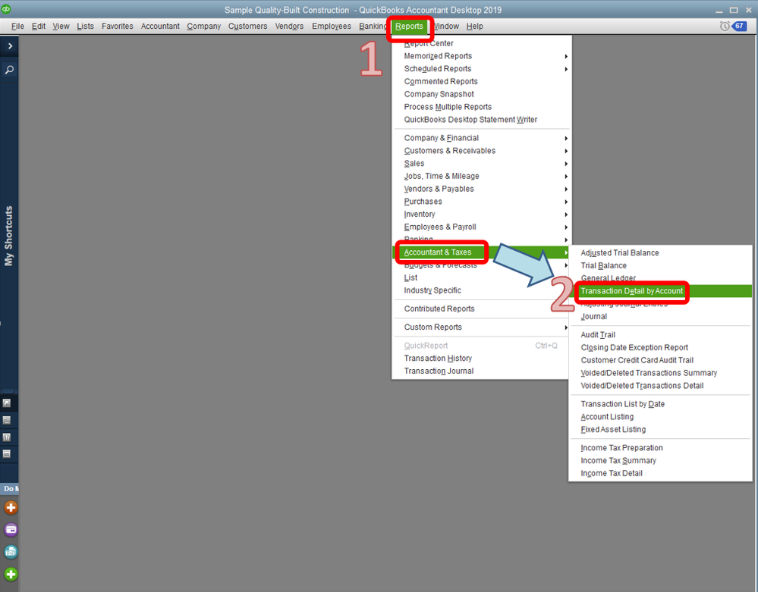
Task: Open the Employees menu
Action: pyautogui.click(x=331, y=26)
